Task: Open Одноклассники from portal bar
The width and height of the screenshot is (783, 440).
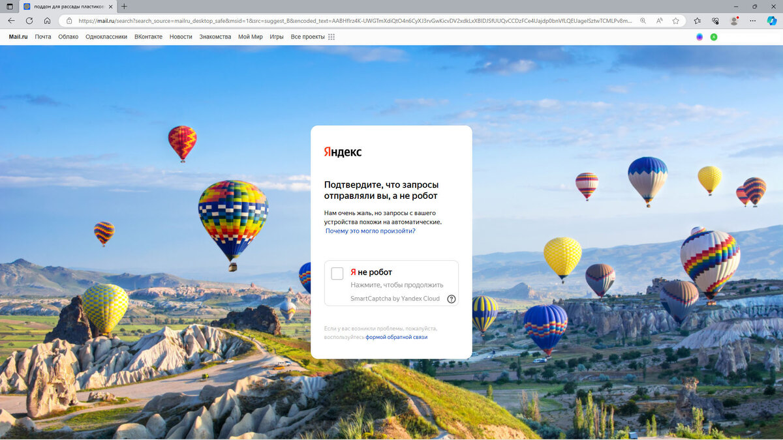Action: tap(106, 37)
